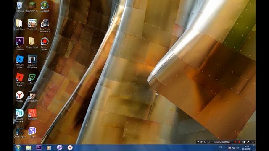Click the fullscreen mode icon in the recorder bar
269x151 pixels.
(x=208, y=142)
